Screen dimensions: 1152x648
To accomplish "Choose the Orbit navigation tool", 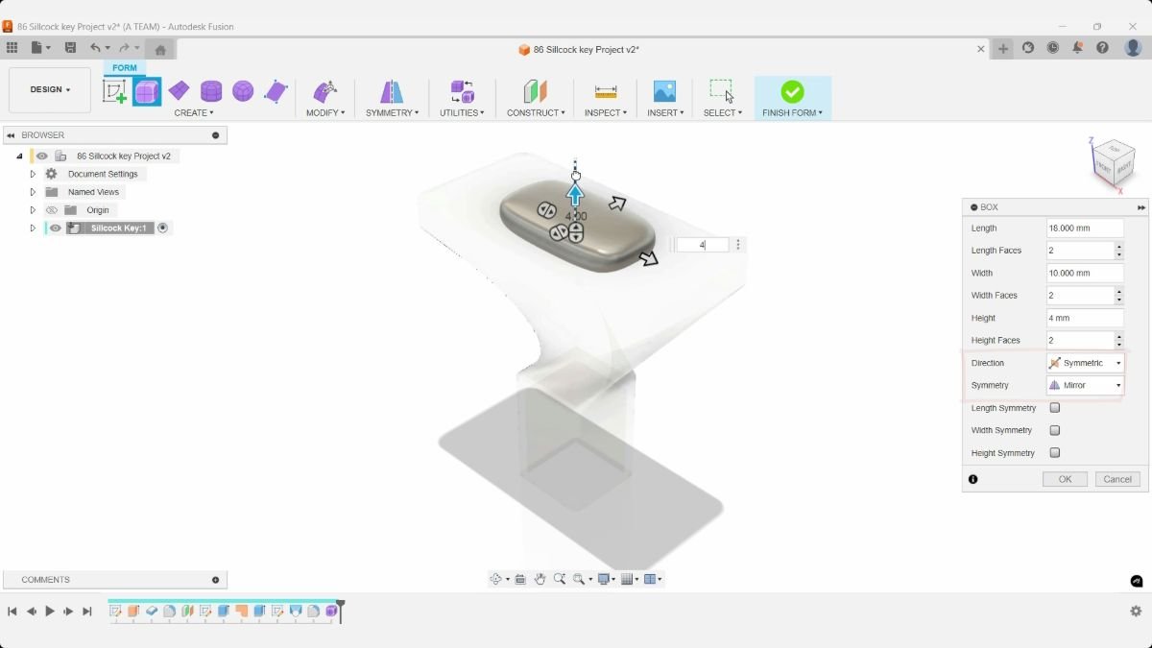I will coord(496,579).
